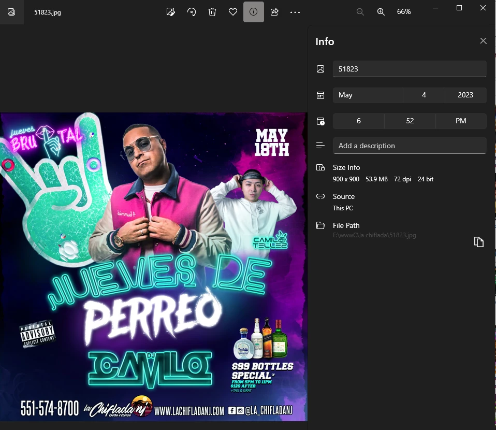Zoom out using the minus magnifier
This screenshot has width=496, height=430.
(x=360, y=12)
